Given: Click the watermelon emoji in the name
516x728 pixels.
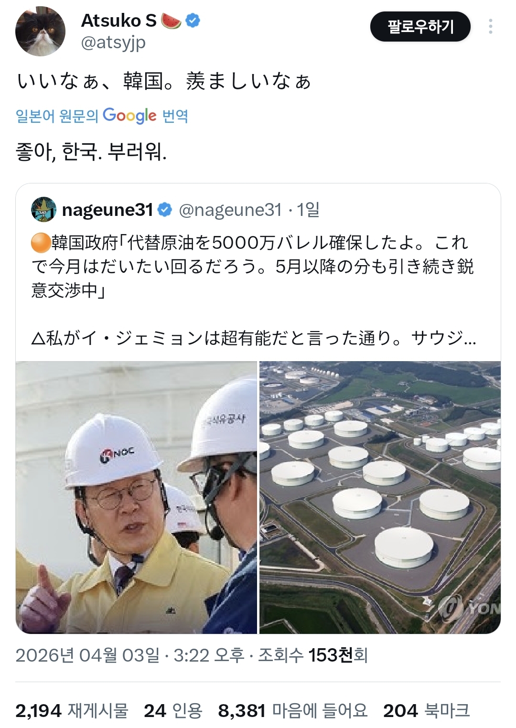Looking at the screenshot, I should tap(172, 21).
